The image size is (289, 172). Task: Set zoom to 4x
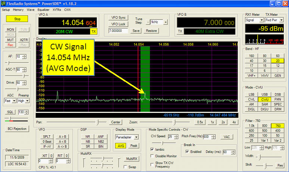(234, 122)
